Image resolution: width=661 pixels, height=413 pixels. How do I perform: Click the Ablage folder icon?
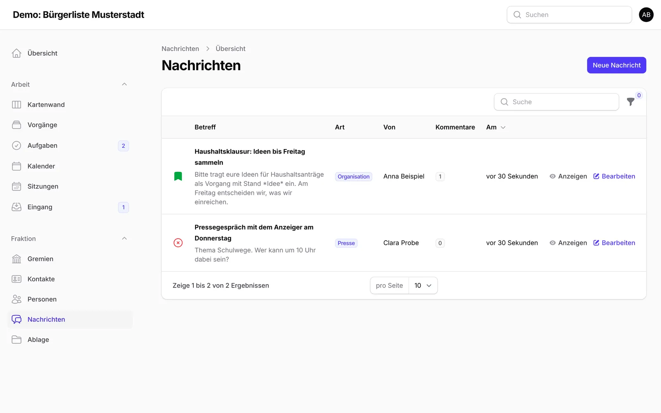[17, 339]
